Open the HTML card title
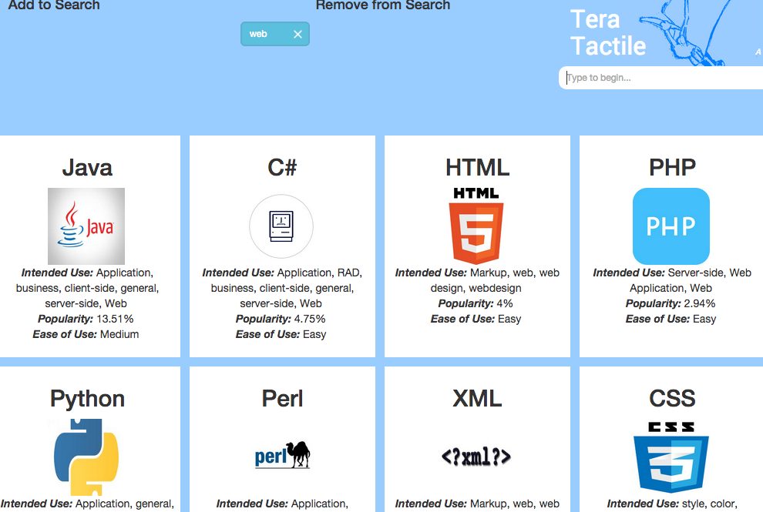The height and width of the screenshot is (512, 763). (477, 167)
